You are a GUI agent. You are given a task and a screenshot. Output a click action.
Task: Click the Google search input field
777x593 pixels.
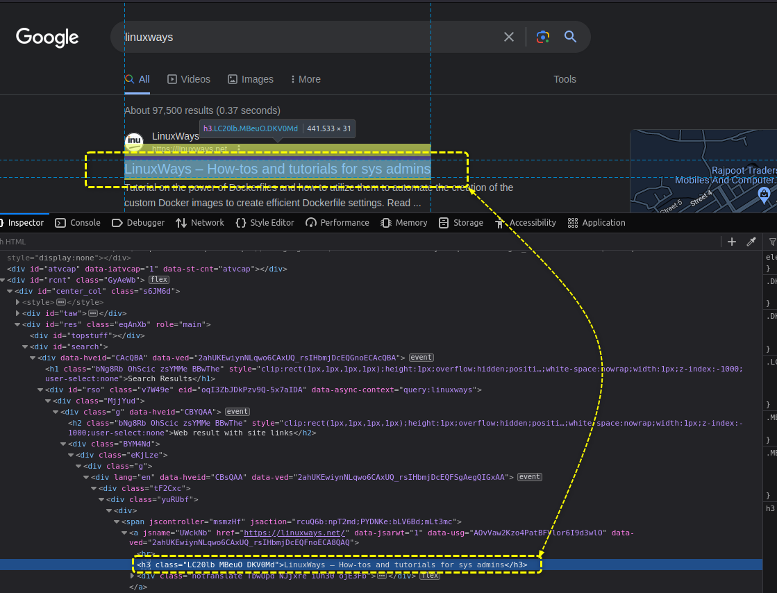307,37
